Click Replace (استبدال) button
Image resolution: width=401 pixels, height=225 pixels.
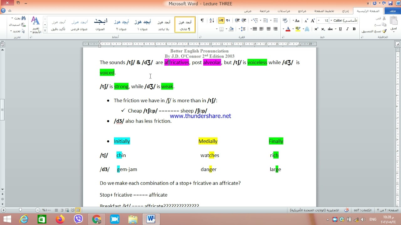point(18,25)
